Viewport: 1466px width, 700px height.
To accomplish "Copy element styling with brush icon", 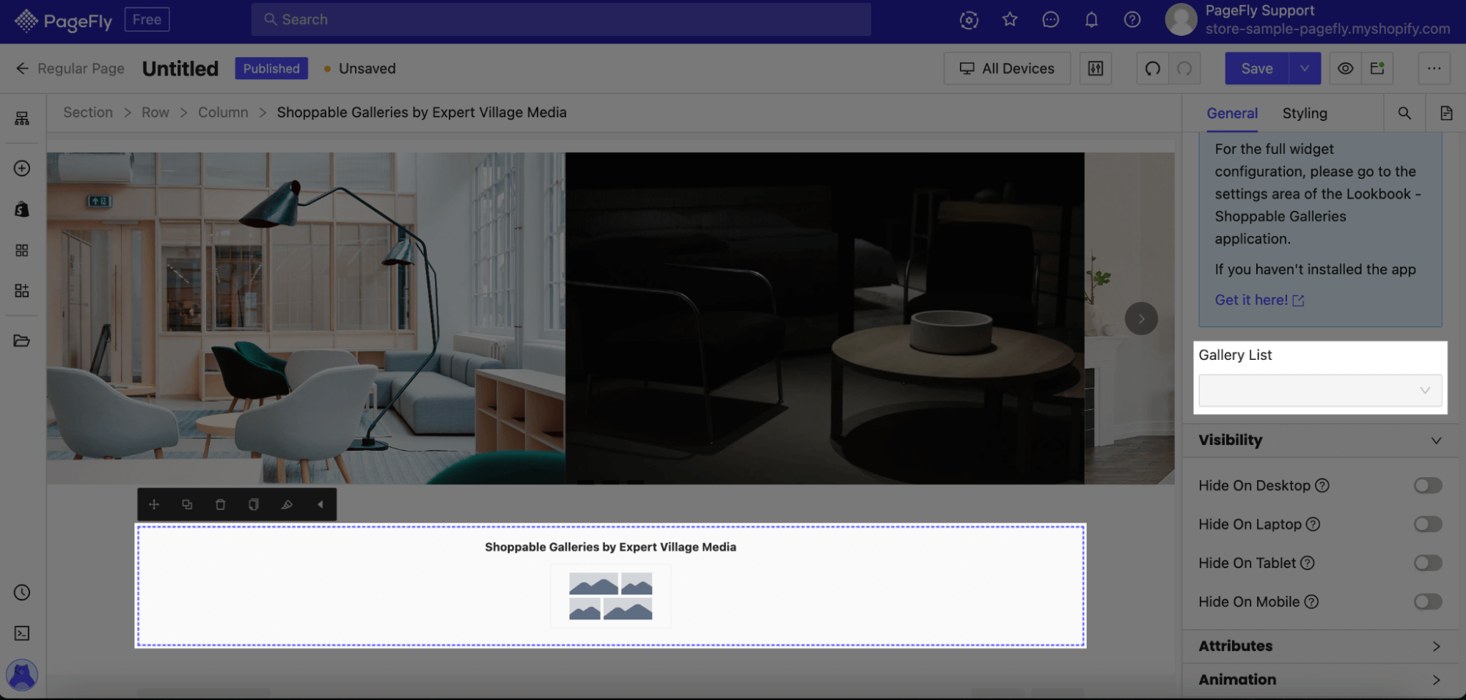I will click(287, 504).
